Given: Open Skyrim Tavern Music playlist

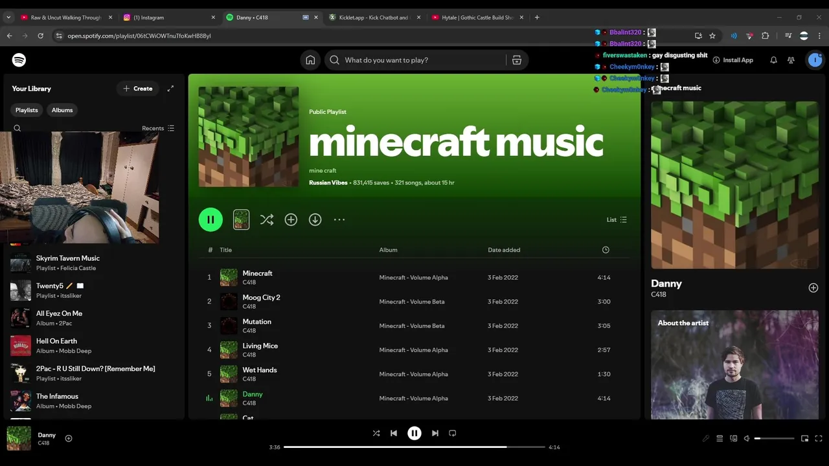Looking at the screenshot, I should pos(93,263).
